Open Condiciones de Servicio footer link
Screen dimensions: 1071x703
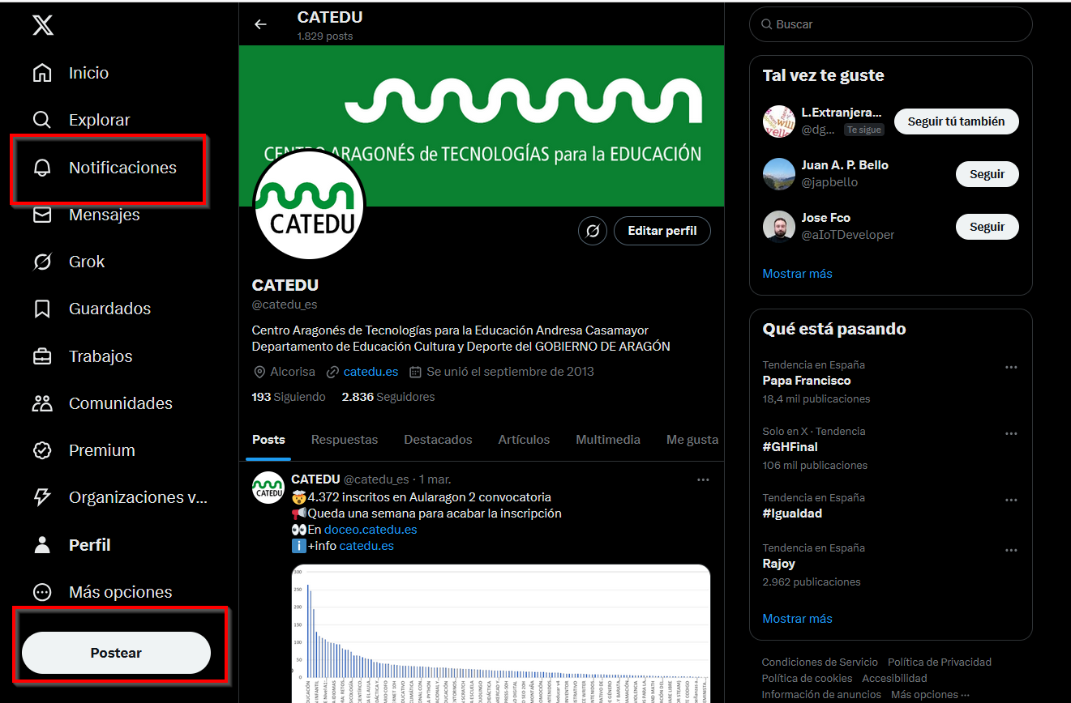(x=820, y=662)
